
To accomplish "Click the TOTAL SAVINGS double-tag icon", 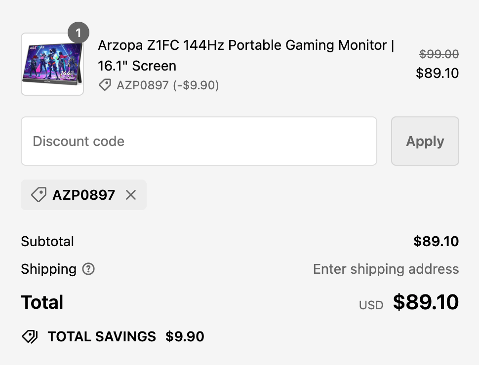I will pyautogui.click(x=30, y=336).
